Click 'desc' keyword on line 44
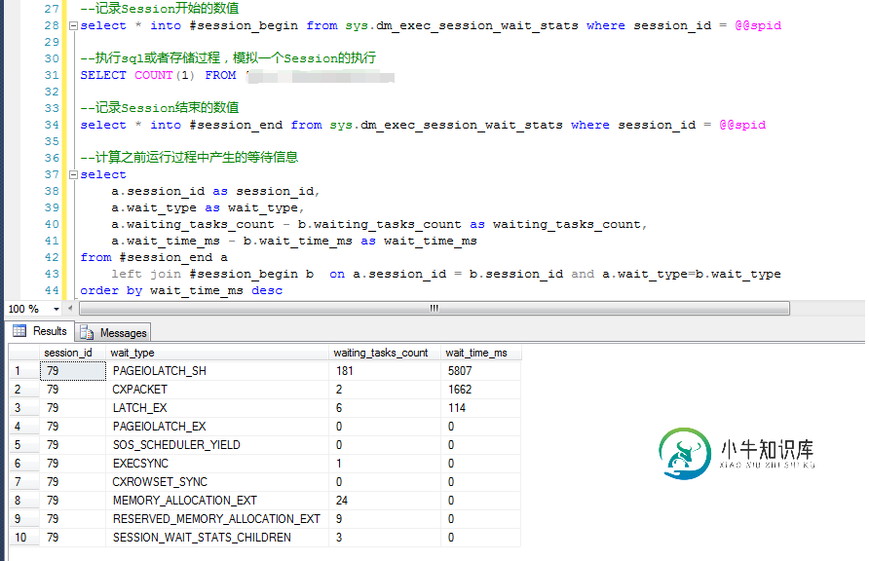This screenshot has height=561, width=869. pos(267,291)
